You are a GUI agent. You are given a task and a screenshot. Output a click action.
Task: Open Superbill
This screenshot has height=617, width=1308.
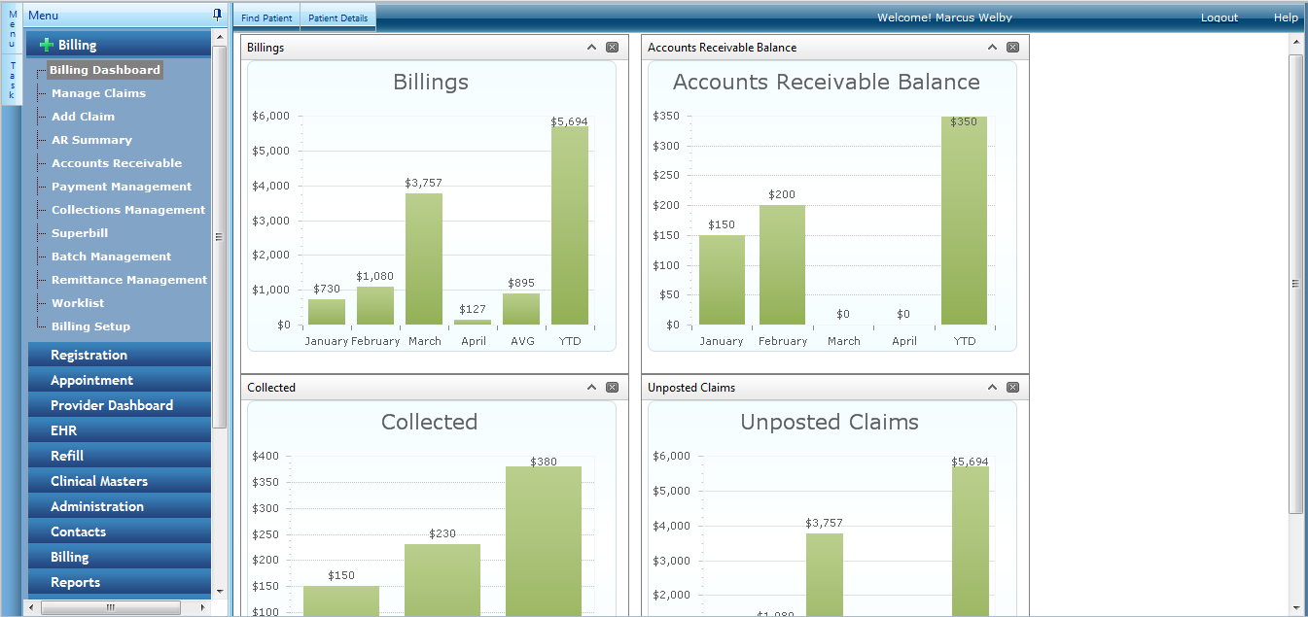pos(80,233)
